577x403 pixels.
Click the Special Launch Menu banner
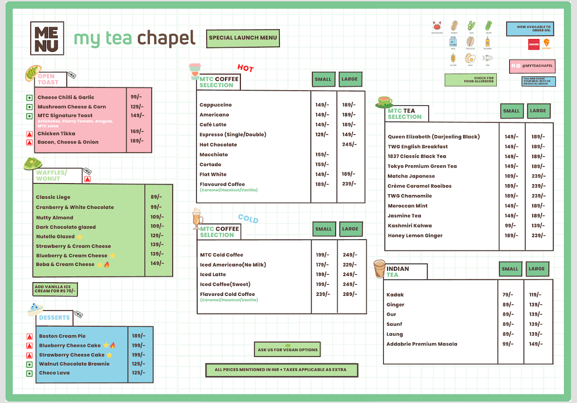coord(243,38)
